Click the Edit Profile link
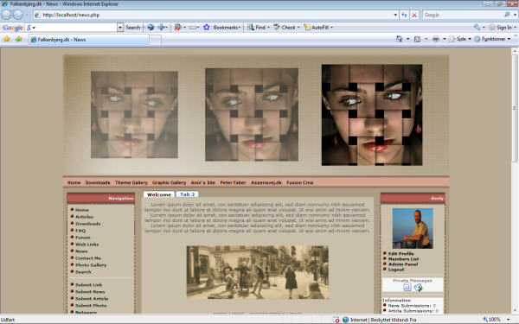This screenshot has width=519, height=324. coord(400,253)
